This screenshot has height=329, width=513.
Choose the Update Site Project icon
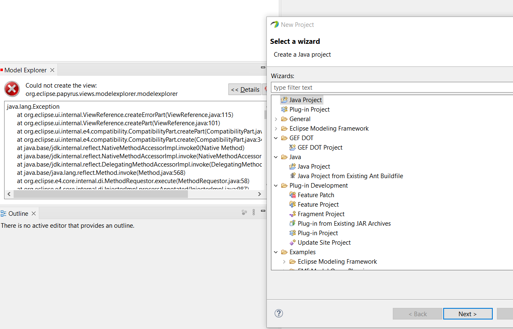tap(292, 243)
